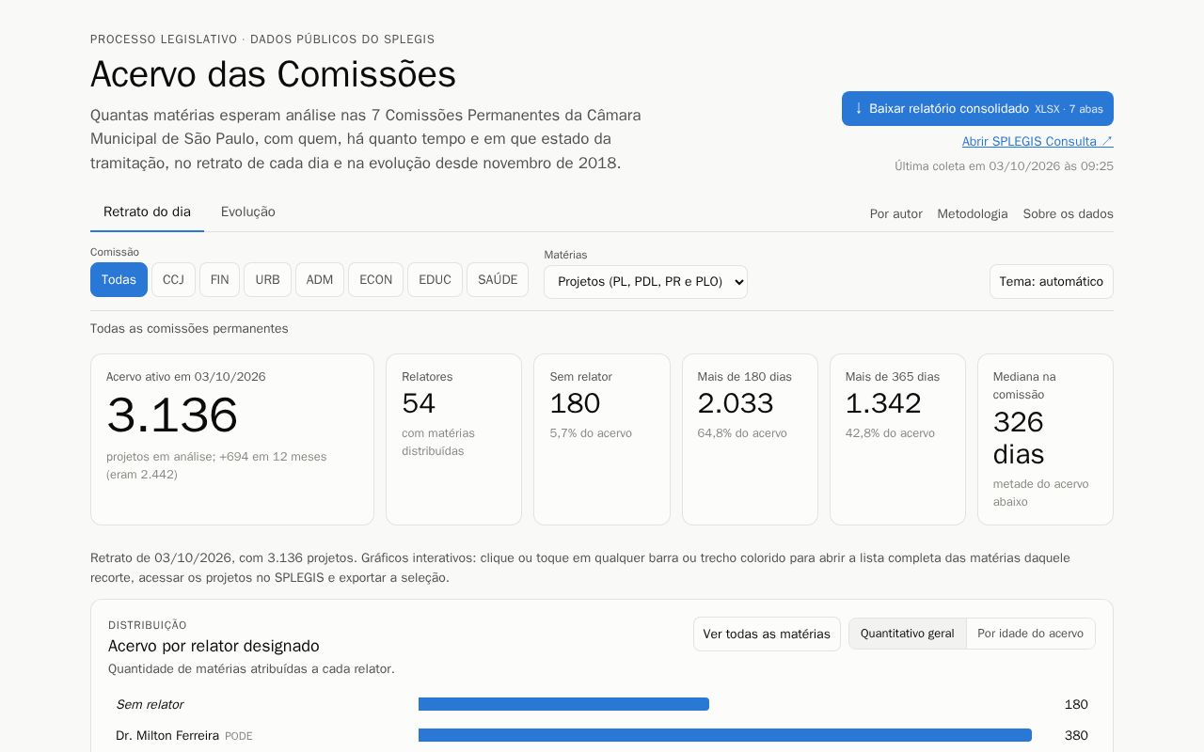Filter by the ECON commission
The image size is (1204, 752).
(375, 280)
